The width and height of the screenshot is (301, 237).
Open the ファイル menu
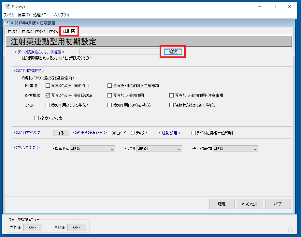(x=9, y=15)
